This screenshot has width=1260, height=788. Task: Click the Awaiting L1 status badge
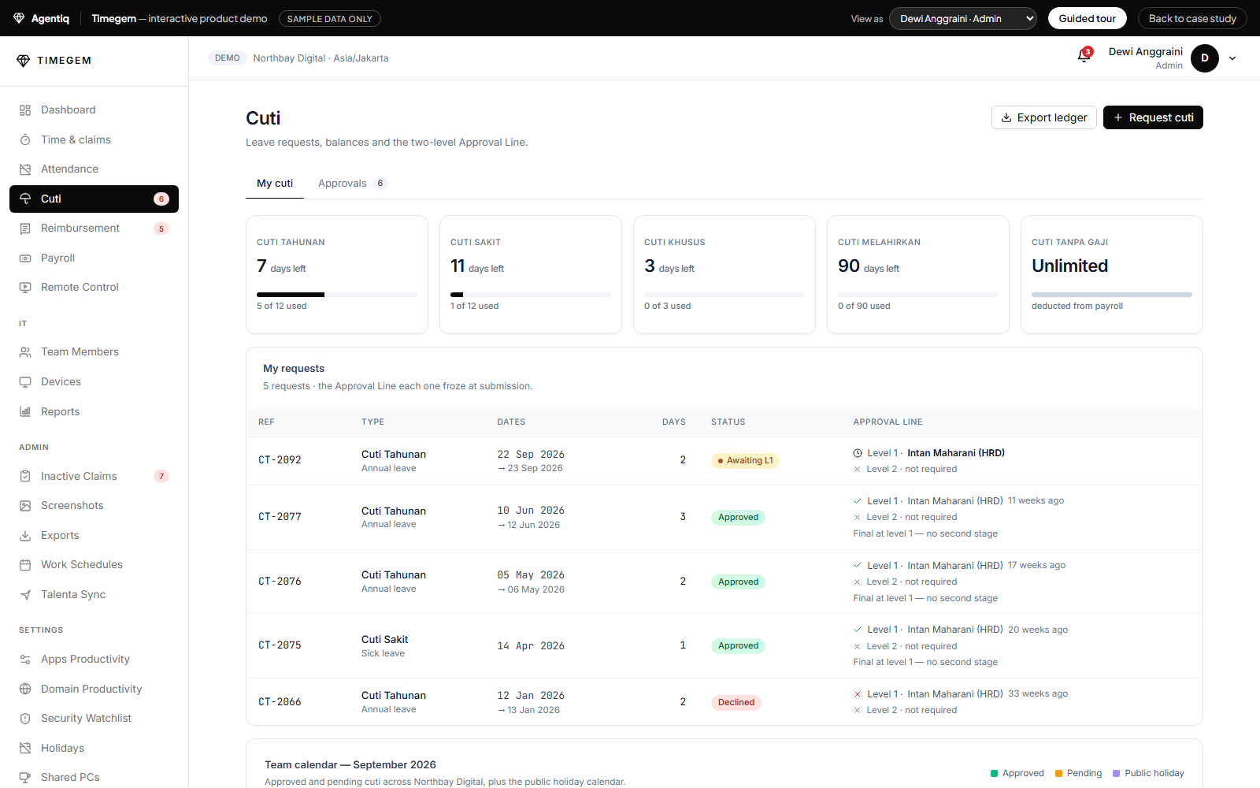click(x=745, y=461)
